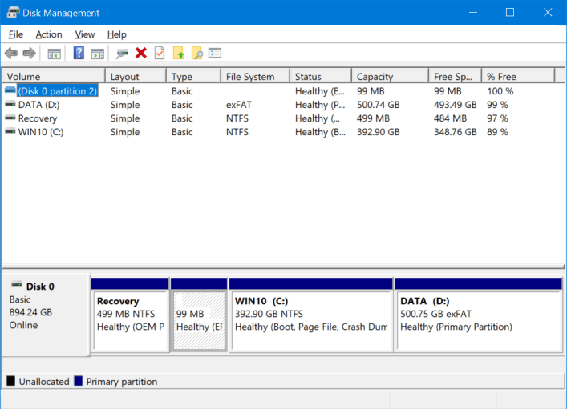This screenshot has width=567, height=409.
Task: Open the View menu
Action: [85, 34]
